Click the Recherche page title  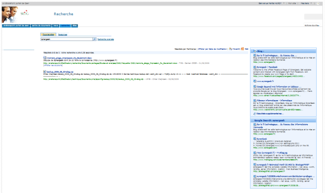pos(63,14)
